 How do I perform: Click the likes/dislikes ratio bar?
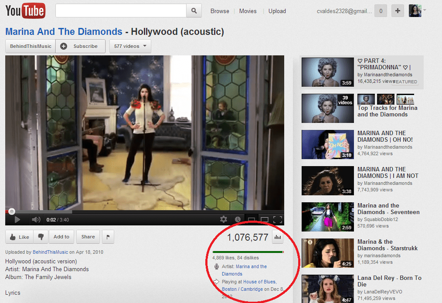[248, 252]
